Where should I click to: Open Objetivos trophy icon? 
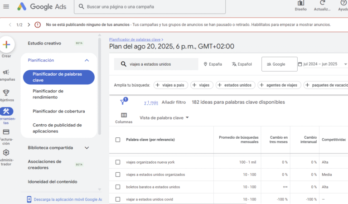pyautogui.click(x=6, y=93)
